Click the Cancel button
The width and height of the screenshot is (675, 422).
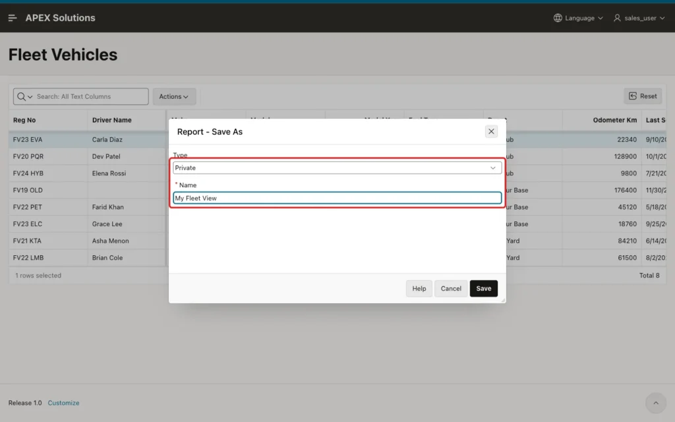(451, 289)
